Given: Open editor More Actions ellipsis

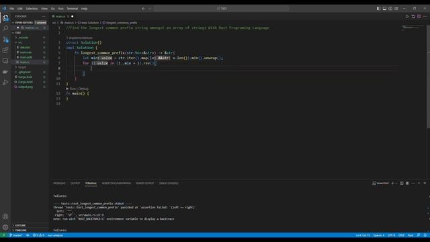Looking at the screenshot, I should tap(425, 16).
